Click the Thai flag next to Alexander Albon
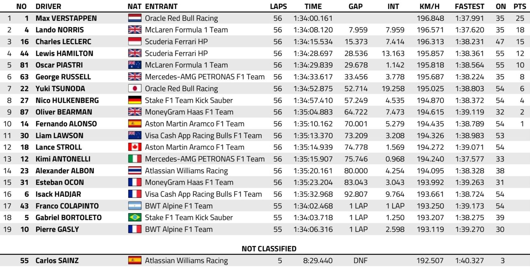 coord(135,171)
